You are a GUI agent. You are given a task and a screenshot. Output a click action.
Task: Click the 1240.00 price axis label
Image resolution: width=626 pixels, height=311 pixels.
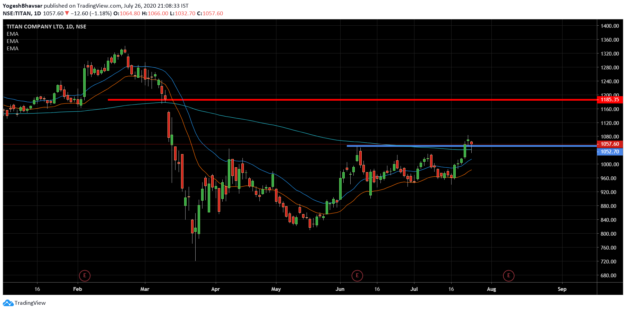pyautogui.click(x=610, y=81)
